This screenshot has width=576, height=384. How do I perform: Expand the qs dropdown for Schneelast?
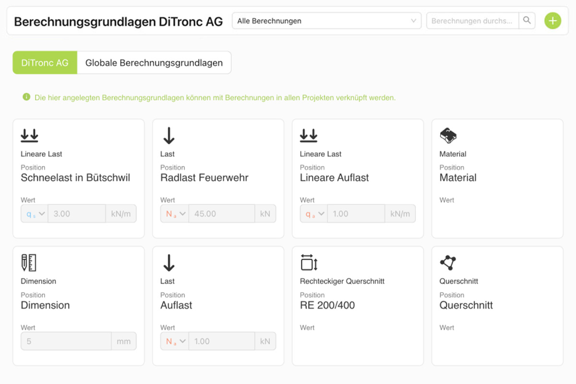35,214
